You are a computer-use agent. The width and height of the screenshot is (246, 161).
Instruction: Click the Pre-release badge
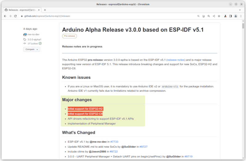click(x=70, y=36)
